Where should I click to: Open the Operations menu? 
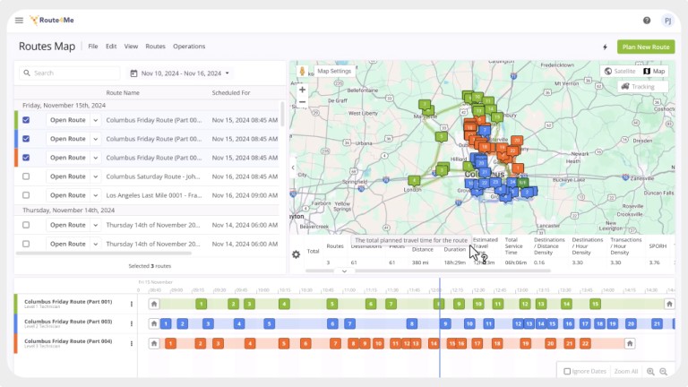point(189,46)
